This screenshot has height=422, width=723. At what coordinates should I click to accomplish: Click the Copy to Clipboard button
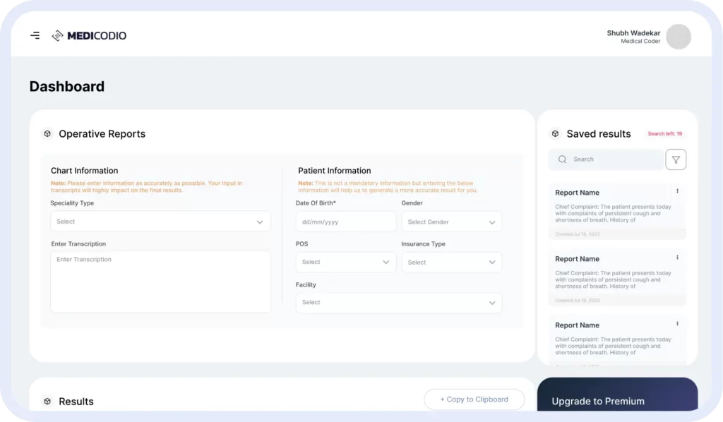tap(474, 399)
